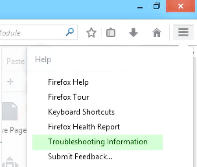Go to the Home page icon
This screenshot has height=167, width=197.
tap(157, 32)
